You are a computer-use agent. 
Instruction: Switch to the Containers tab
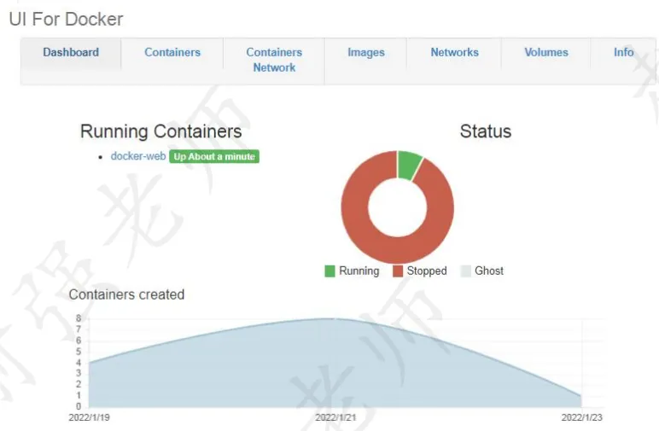pyautogui.click(x=172, y=53)
